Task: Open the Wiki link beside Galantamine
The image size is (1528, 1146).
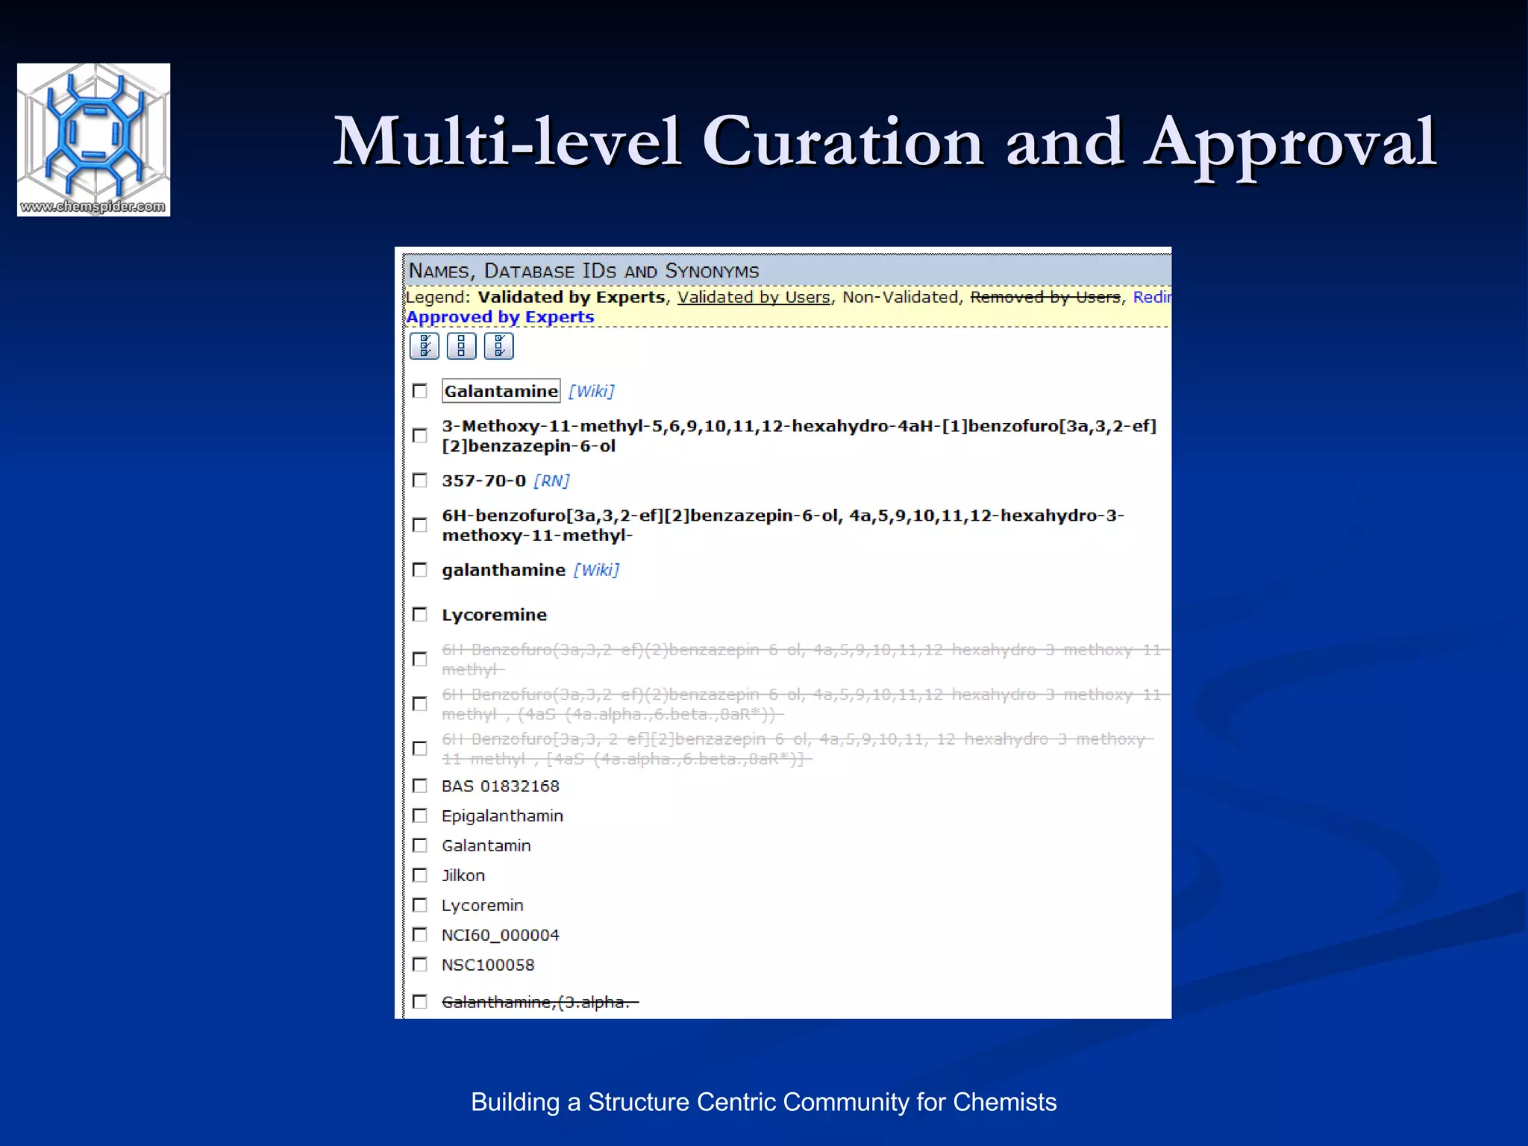Action: click(x=592, y=391)
